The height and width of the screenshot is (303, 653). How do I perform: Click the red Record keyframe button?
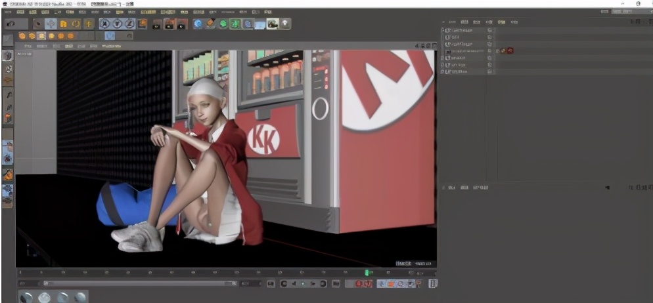(x=360, y=284)
